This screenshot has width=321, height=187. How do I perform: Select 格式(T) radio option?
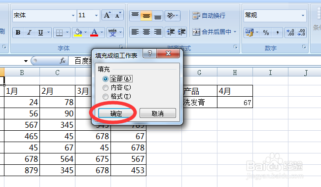coord(117,97)
